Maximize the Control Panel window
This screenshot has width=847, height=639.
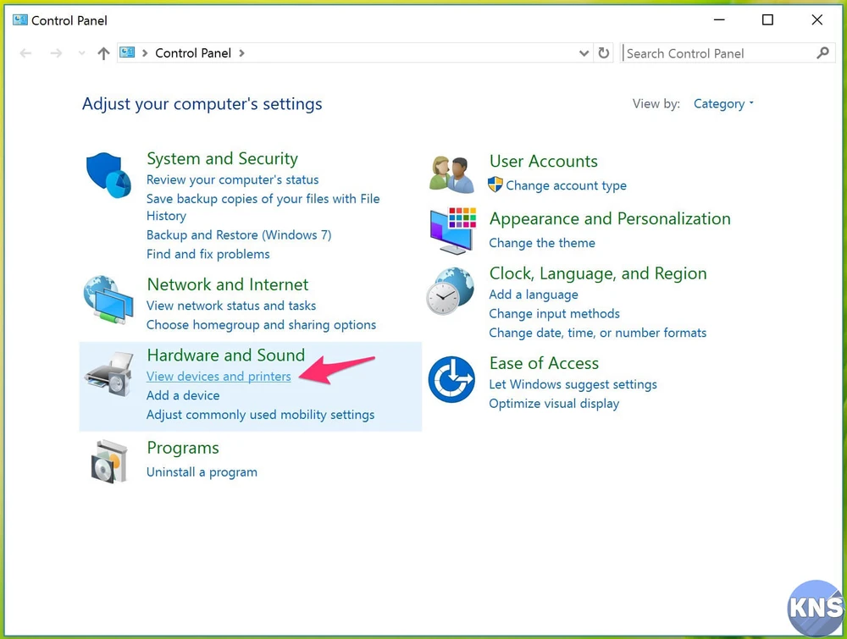[x=767, y=20]
